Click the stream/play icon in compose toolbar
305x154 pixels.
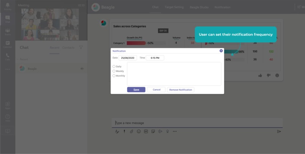pyautogui.click(x=160, y=131)
